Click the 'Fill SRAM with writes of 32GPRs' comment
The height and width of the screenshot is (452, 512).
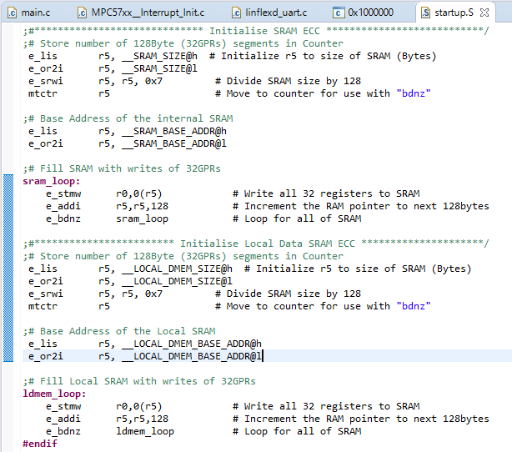(x=122, y=168)
